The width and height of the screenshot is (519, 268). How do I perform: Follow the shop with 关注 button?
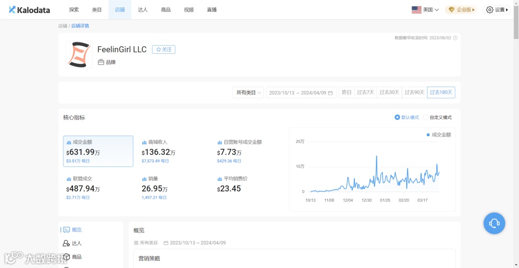click(x=163, y=50)
